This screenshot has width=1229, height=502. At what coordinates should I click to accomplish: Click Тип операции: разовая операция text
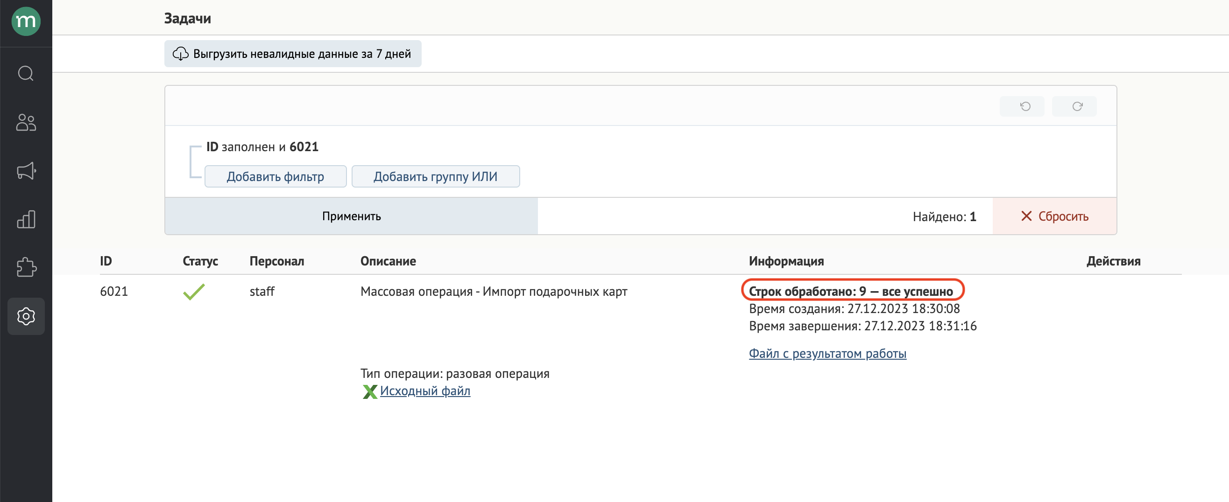[455, 374]
